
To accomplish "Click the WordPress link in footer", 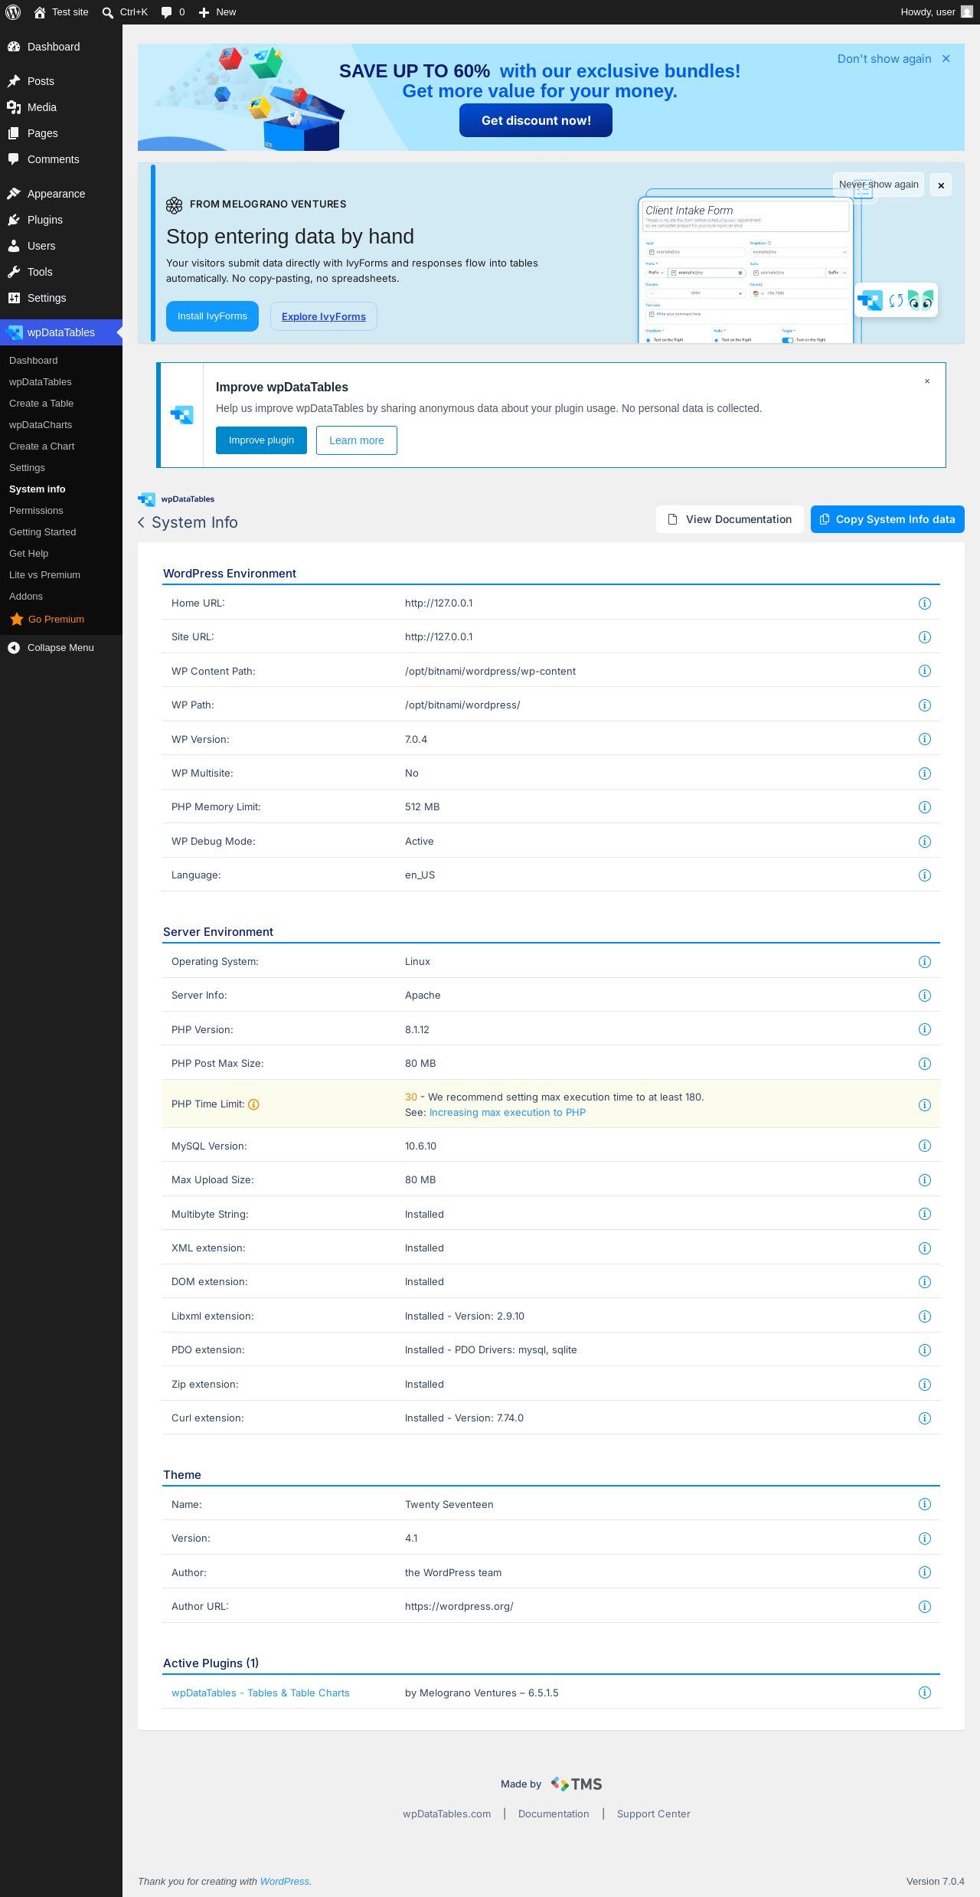I will 285,1881.
